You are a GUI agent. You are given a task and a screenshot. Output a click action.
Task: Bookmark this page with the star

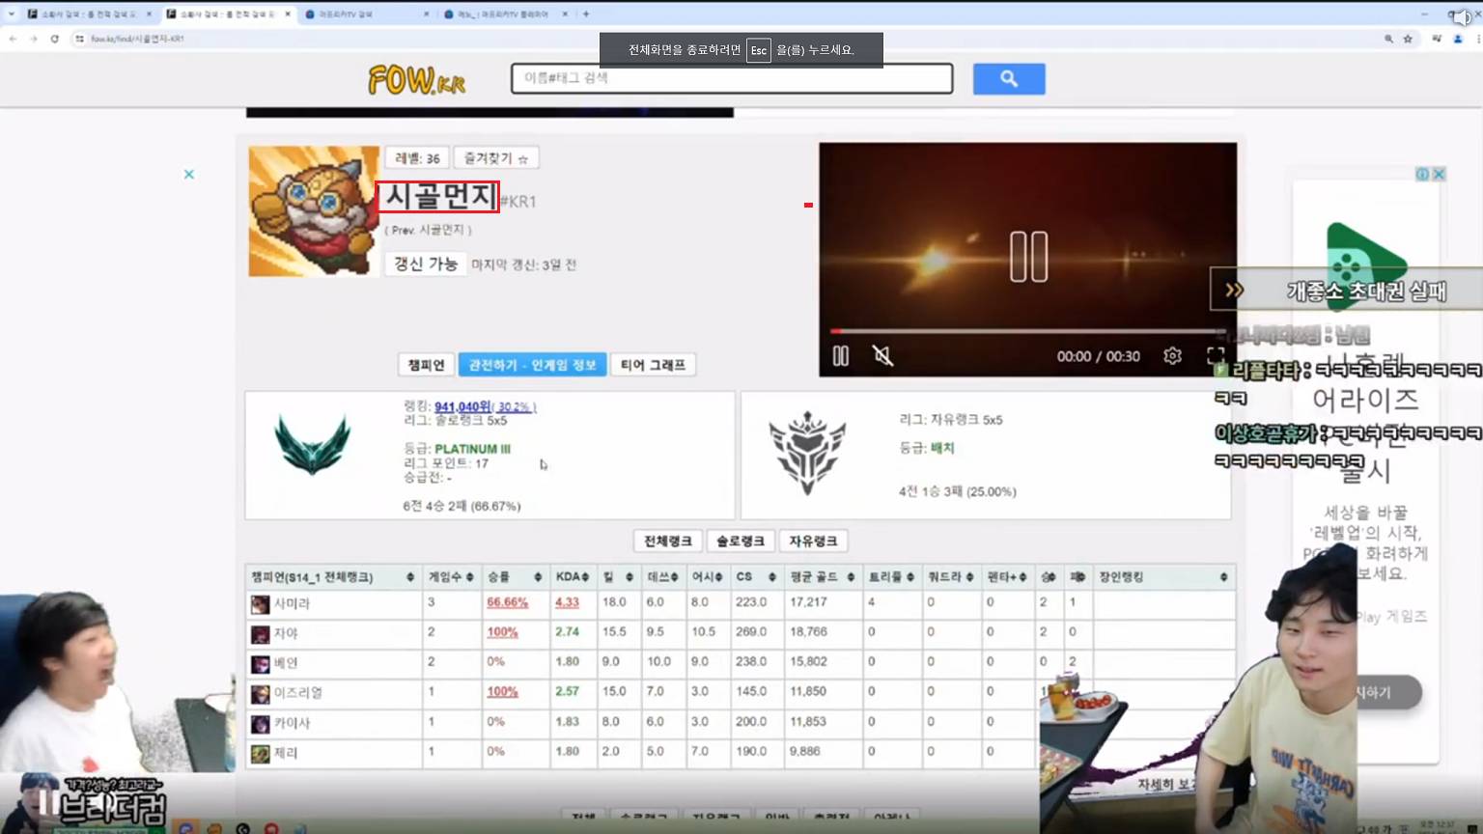tap(1408, 39)
